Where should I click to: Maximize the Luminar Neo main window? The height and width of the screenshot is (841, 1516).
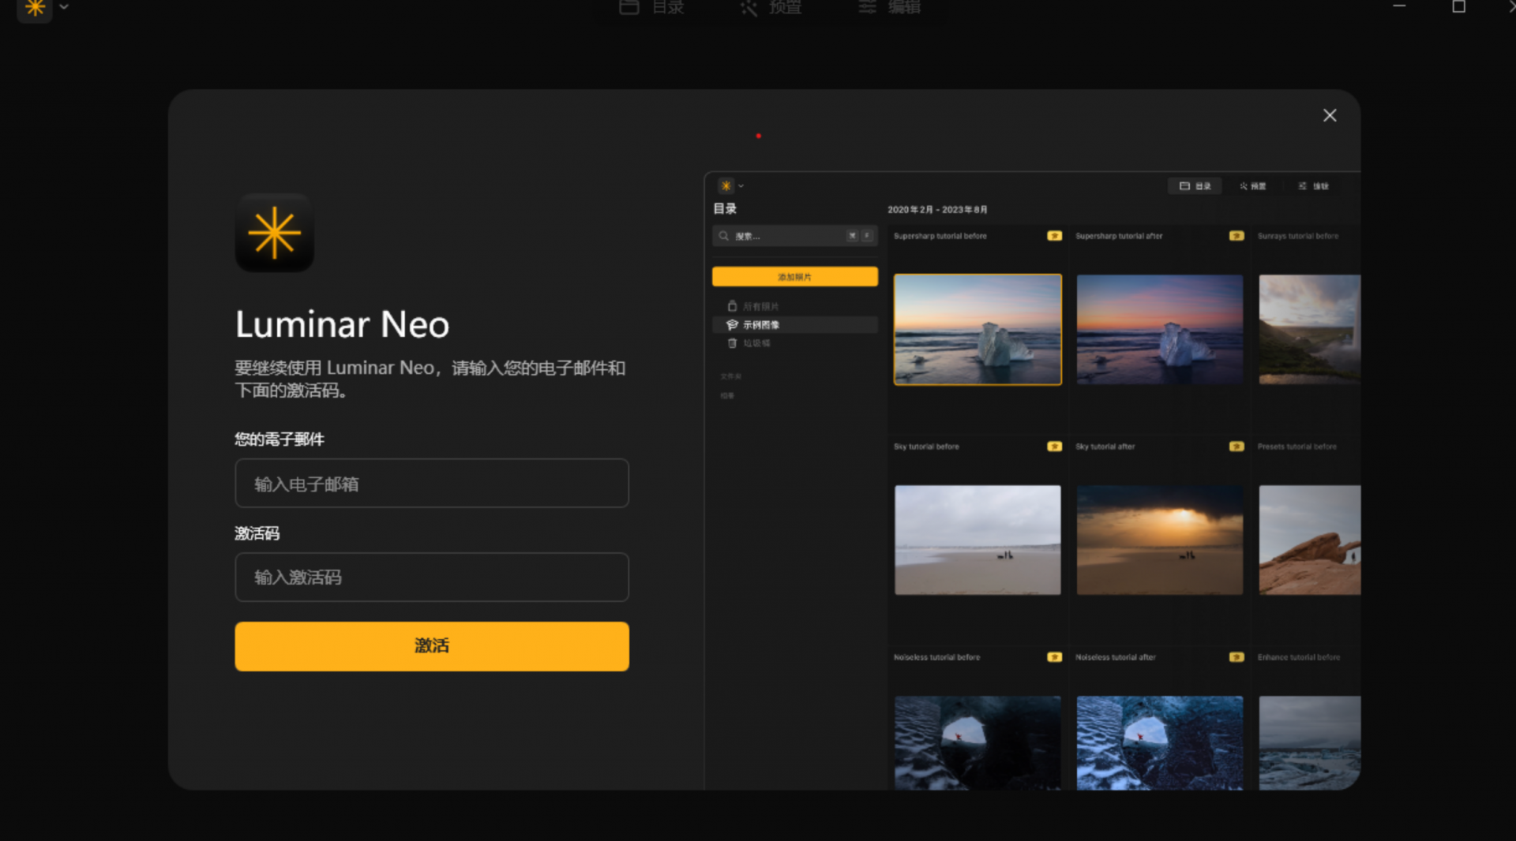coord(1459,6)
